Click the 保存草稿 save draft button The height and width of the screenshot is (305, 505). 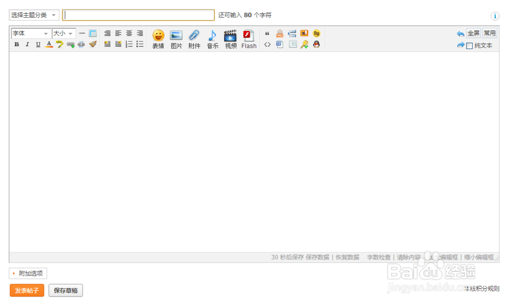click(66, 290)
